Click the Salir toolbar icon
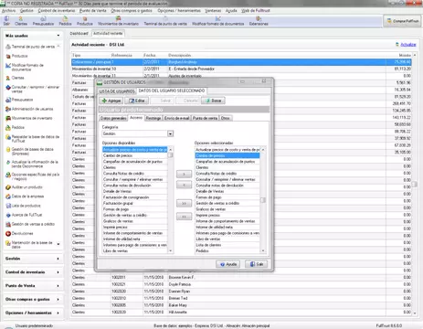The width and height of the screenshot is (423, 329). coord(6,21)
